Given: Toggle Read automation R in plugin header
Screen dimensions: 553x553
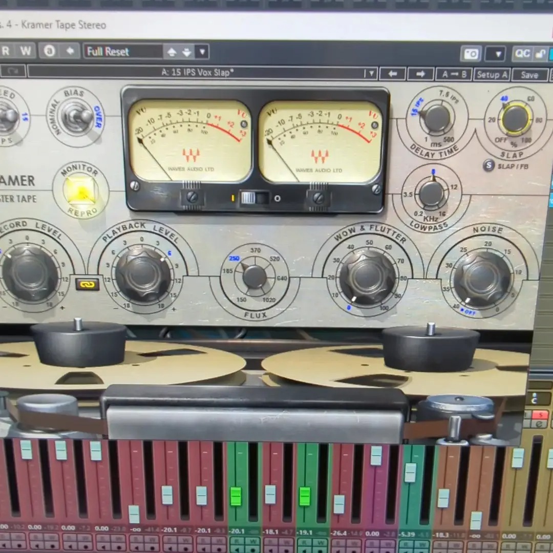Looking at the screenshot, I should pyautogui.click(x=6, y=51).
